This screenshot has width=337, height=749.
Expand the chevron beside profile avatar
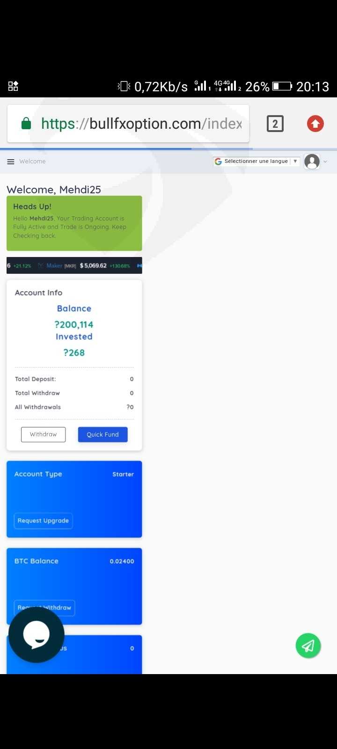(x=325, y=162)
